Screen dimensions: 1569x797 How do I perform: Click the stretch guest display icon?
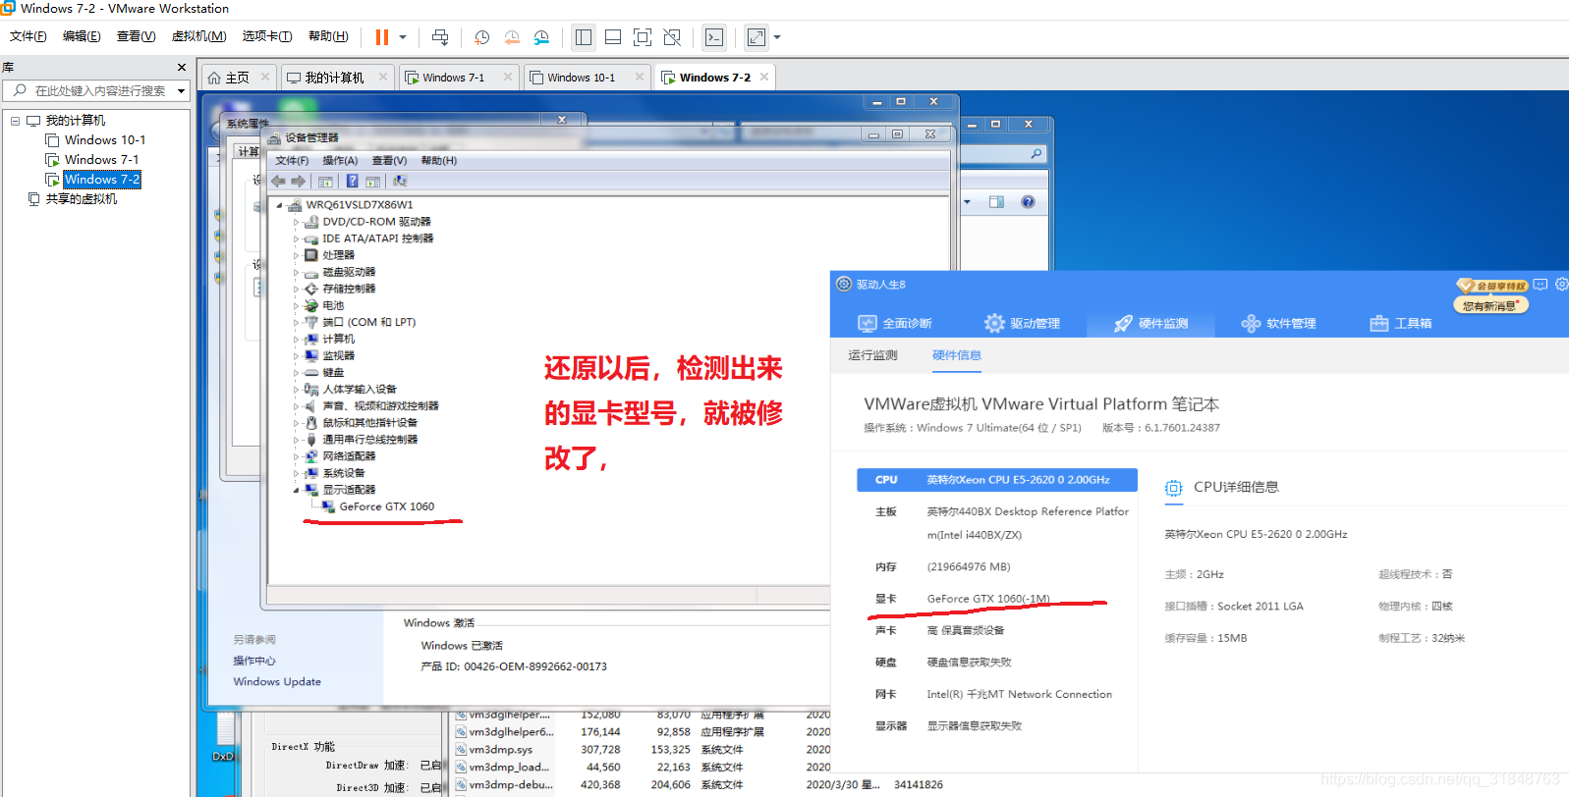756,37
